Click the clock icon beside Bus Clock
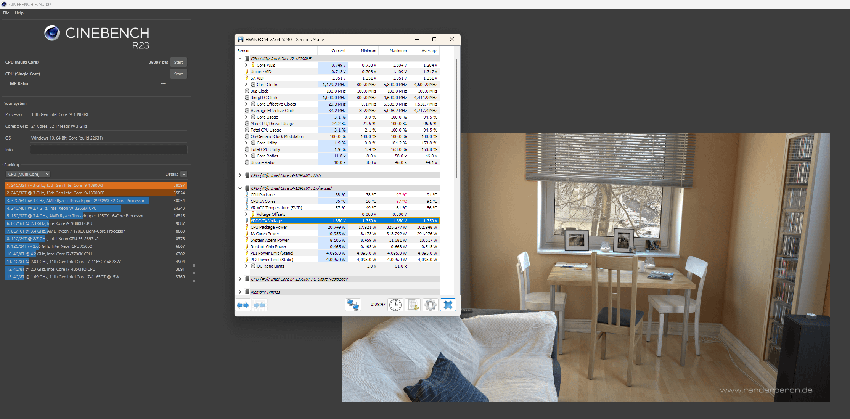 point(247,91)
